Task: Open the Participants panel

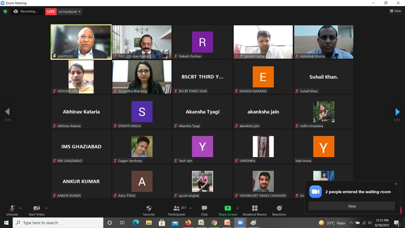Action: 177,210
